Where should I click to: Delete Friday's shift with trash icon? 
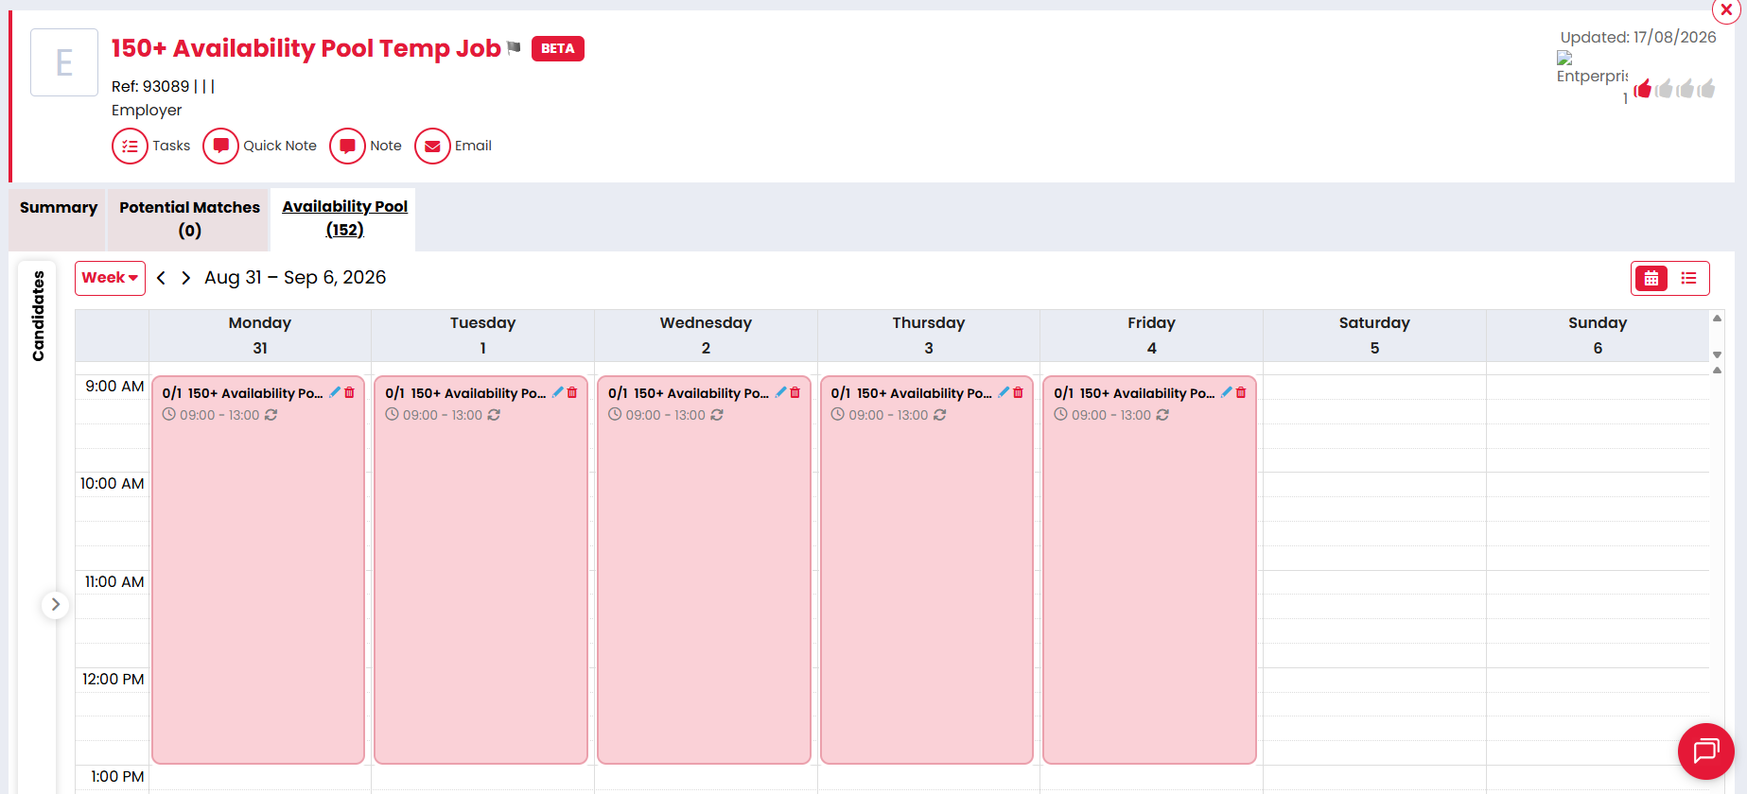click(1241, 392)
